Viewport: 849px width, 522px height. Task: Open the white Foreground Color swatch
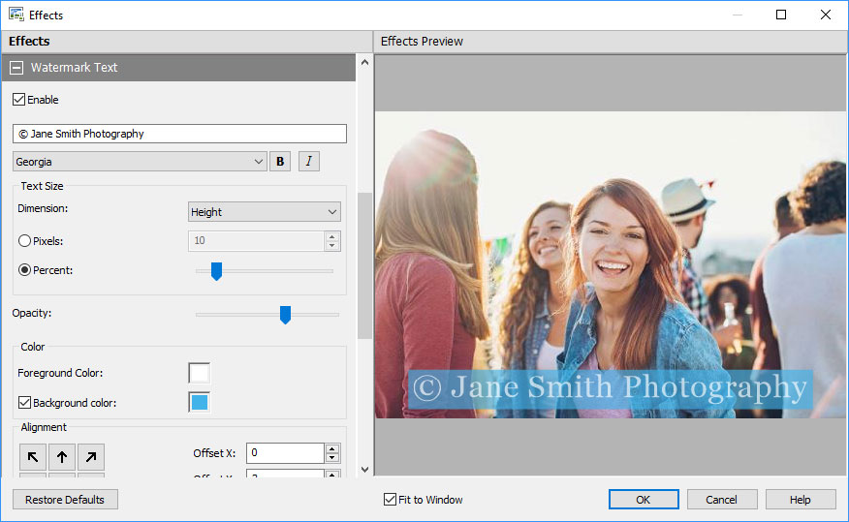tap(200, 373)
